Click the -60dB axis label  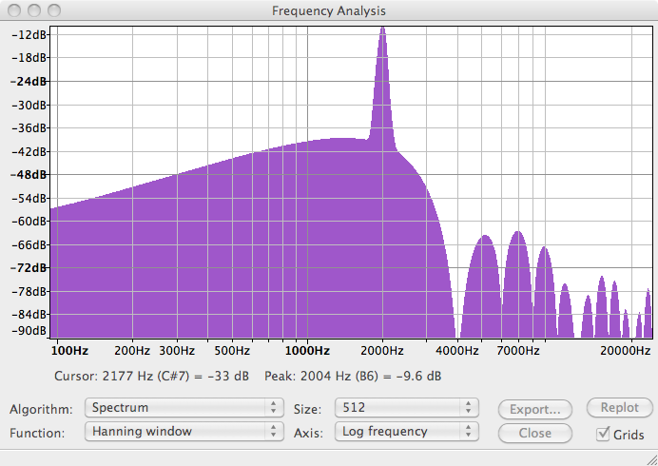29,221
